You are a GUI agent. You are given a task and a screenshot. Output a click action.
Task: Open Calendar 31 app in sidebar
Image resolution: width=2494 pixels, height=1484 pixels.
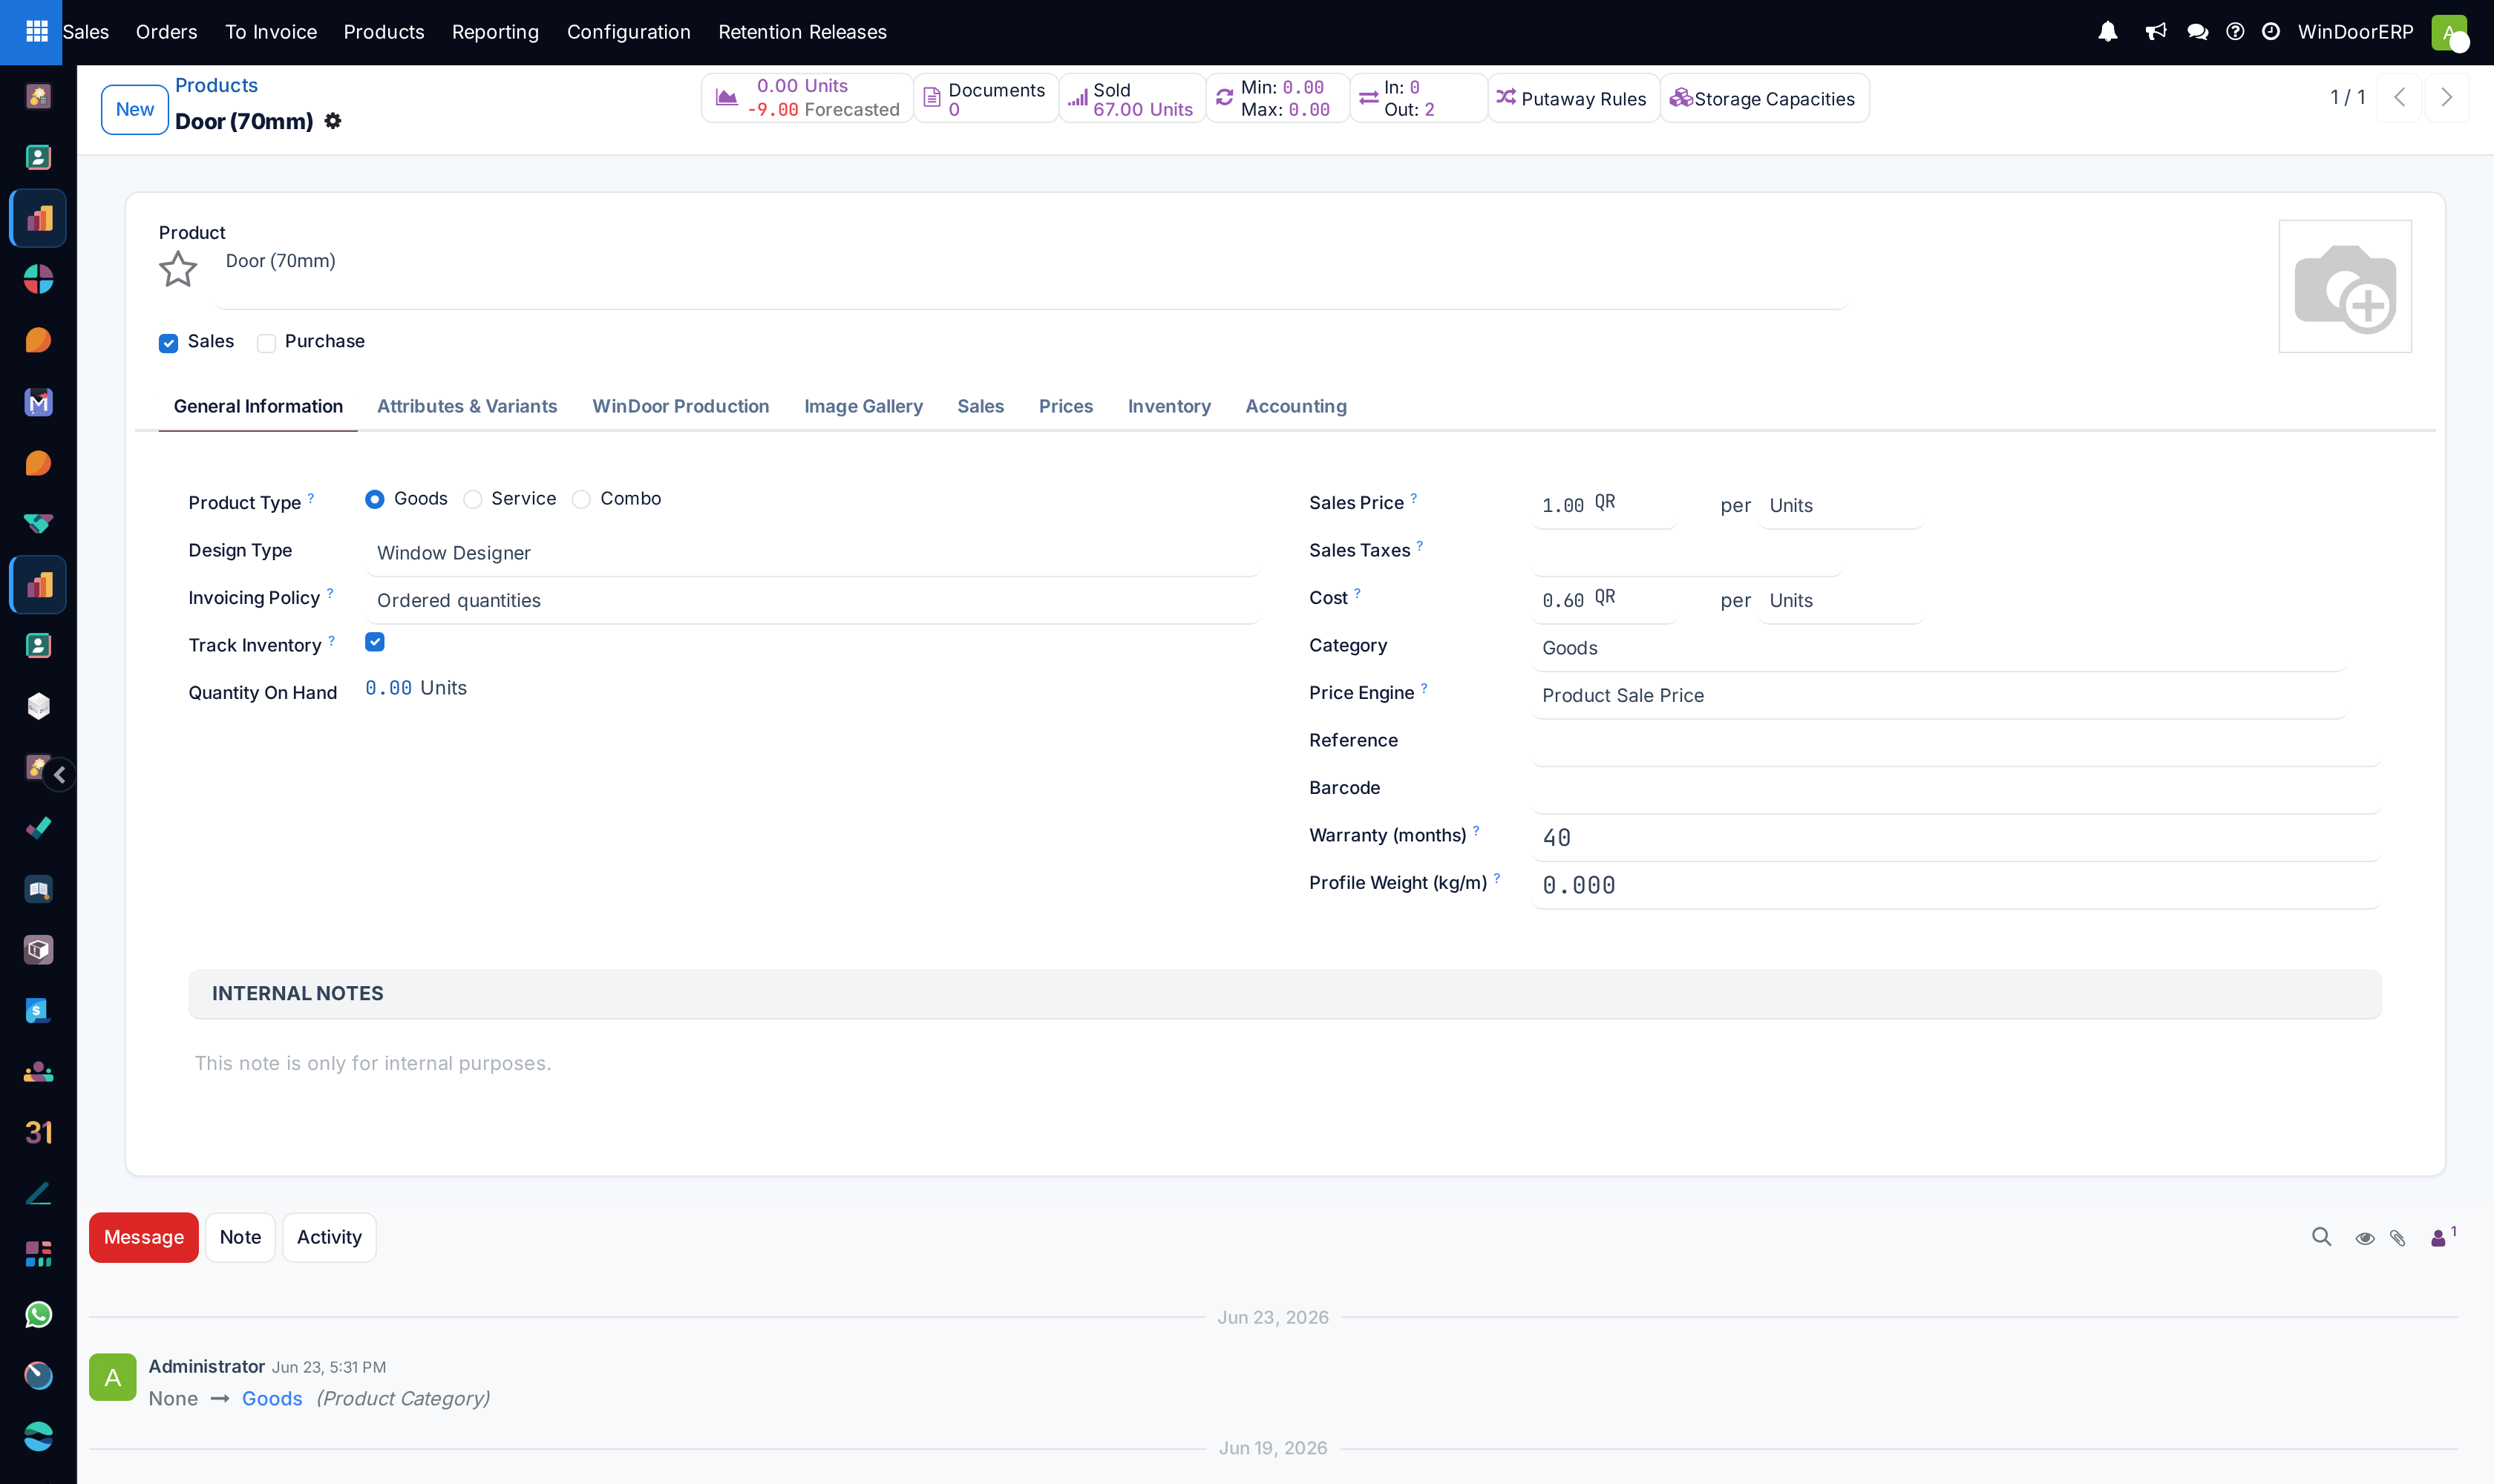(38, 1132)
